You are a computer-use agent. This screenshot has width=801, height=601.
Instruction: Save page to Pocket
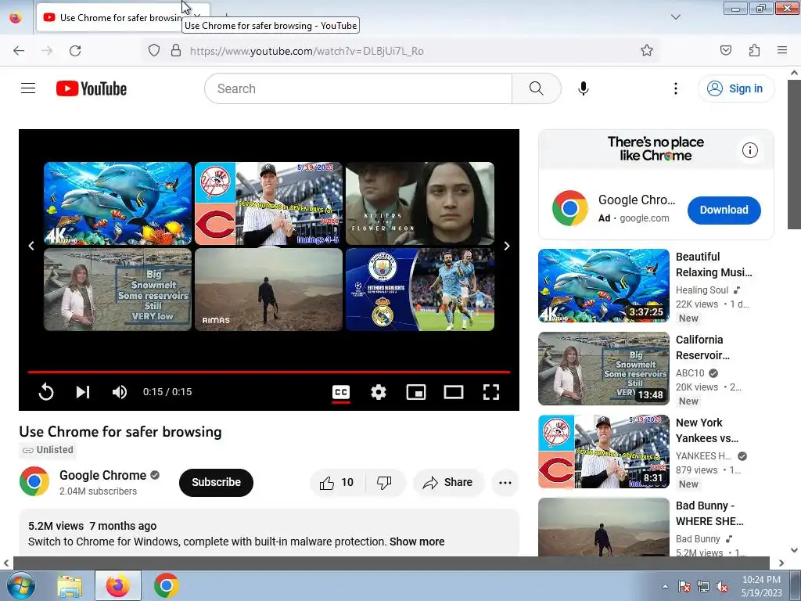[x=726, y=51]
